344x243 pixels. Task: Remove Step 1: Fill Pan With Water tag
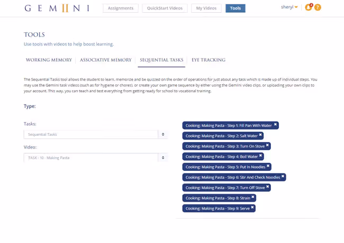point(275,125)
